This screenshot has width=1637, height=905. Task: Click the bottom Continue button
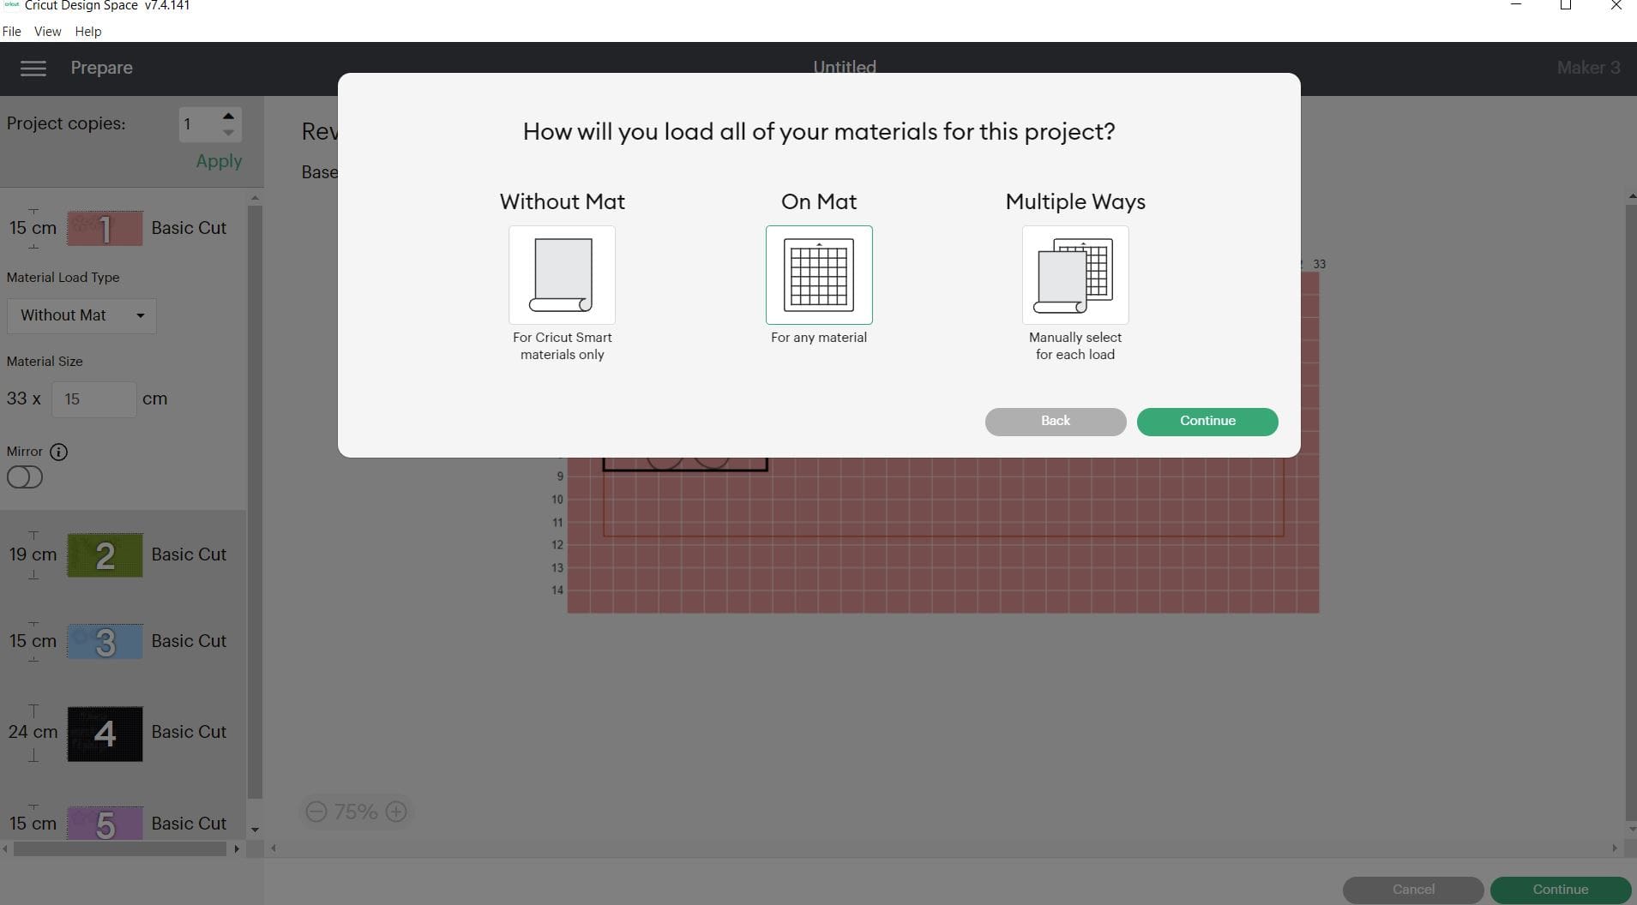pos(1561,890)
